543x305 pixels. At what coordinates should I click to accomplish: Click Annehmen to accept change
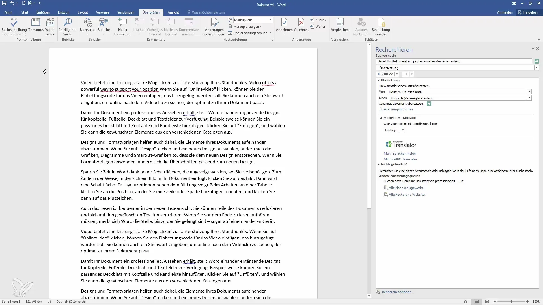284,27
